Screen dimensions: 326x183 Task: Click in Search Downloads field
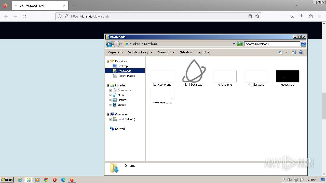(x=272, y=44)
